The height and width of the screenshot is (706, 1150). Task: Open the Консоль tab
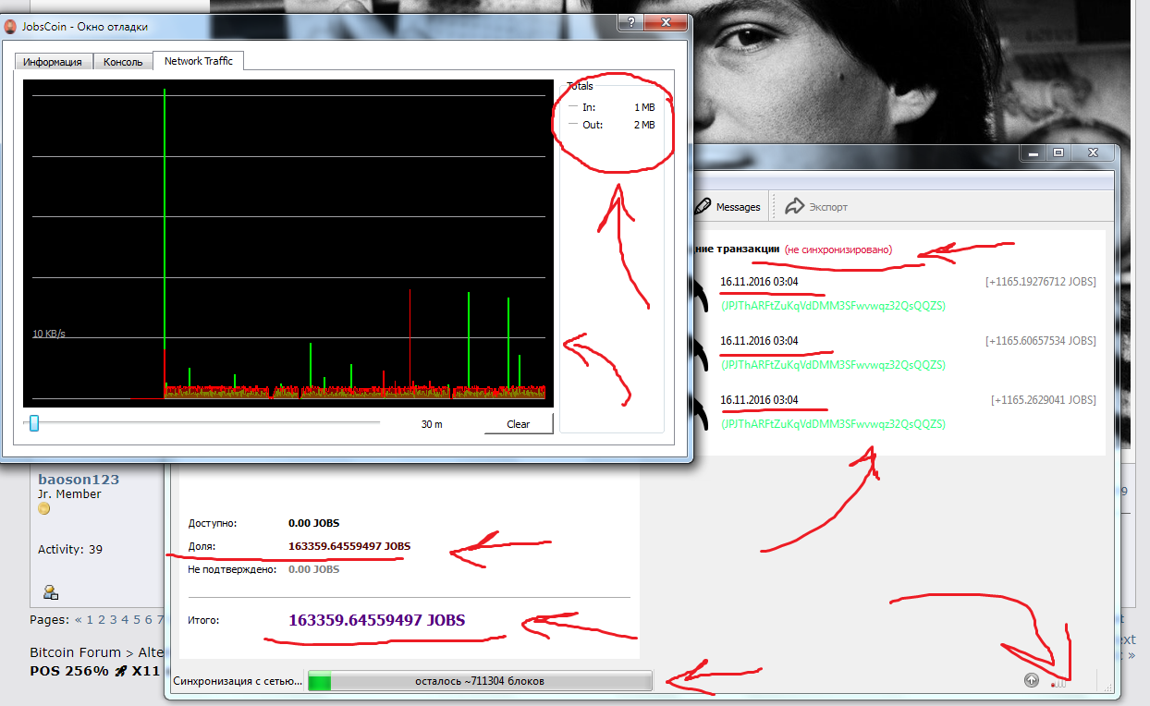coord(123,62)
